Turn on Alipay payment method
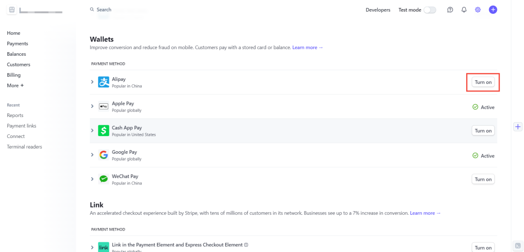Viewport: 524px width, 252px height. pyautogui.click(x=483, y=82)
